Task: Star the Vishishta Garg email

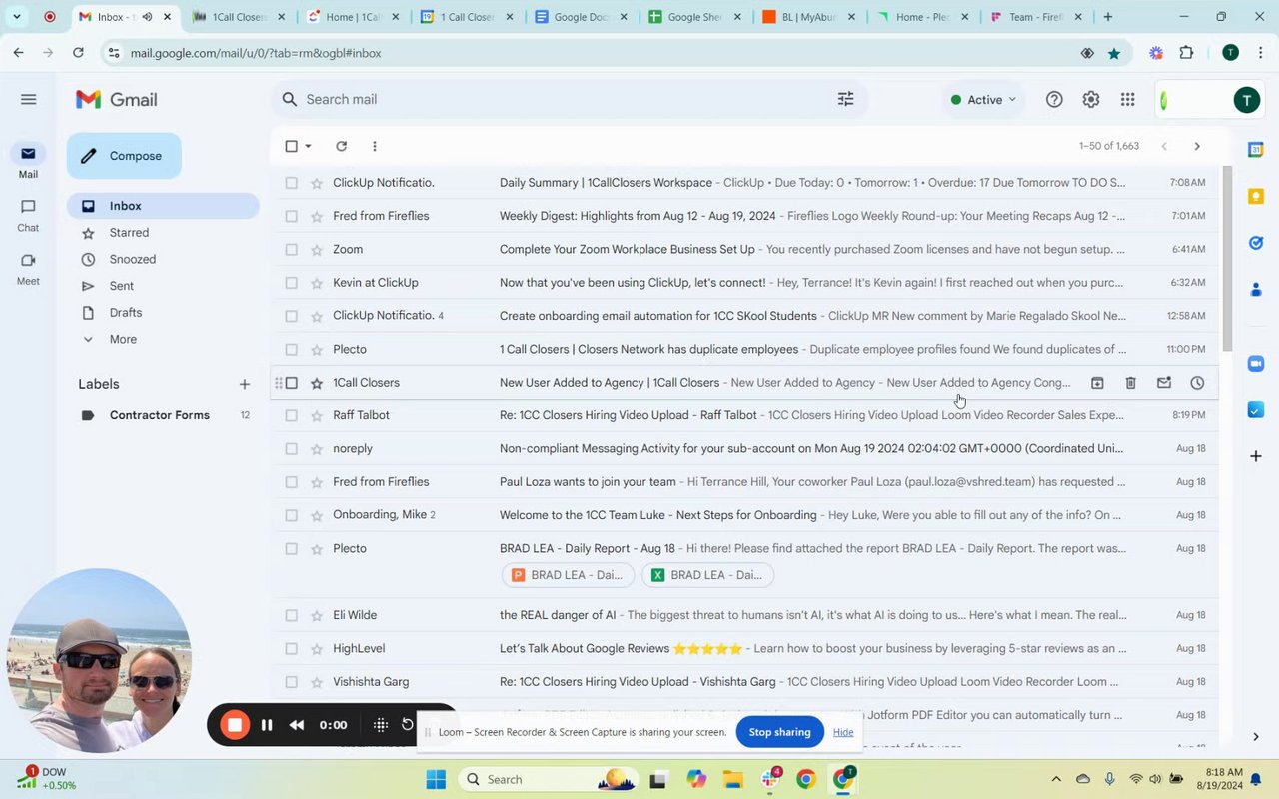Action: [x=317, y=682]
